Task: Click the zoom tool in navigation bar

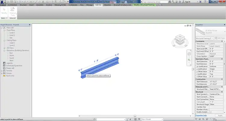Action: pos(189,60)
